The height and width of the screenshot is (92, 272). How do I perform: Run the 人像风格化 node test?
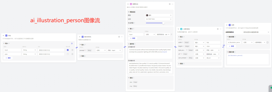coord(218,29)
